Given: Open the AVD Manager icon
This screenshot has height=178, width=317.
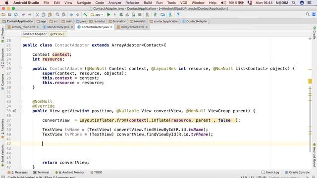Looking at the screenshot, I should pyautogui.click(x=148, y=14).
